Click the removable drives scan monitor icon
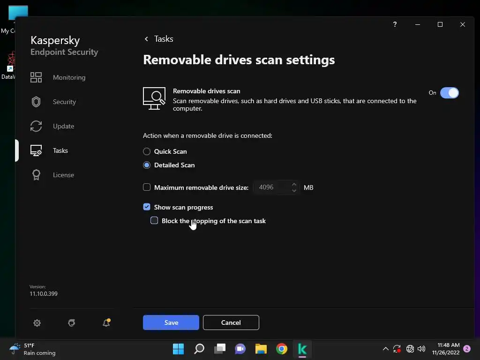480x360 pixels. coord(154,98)
